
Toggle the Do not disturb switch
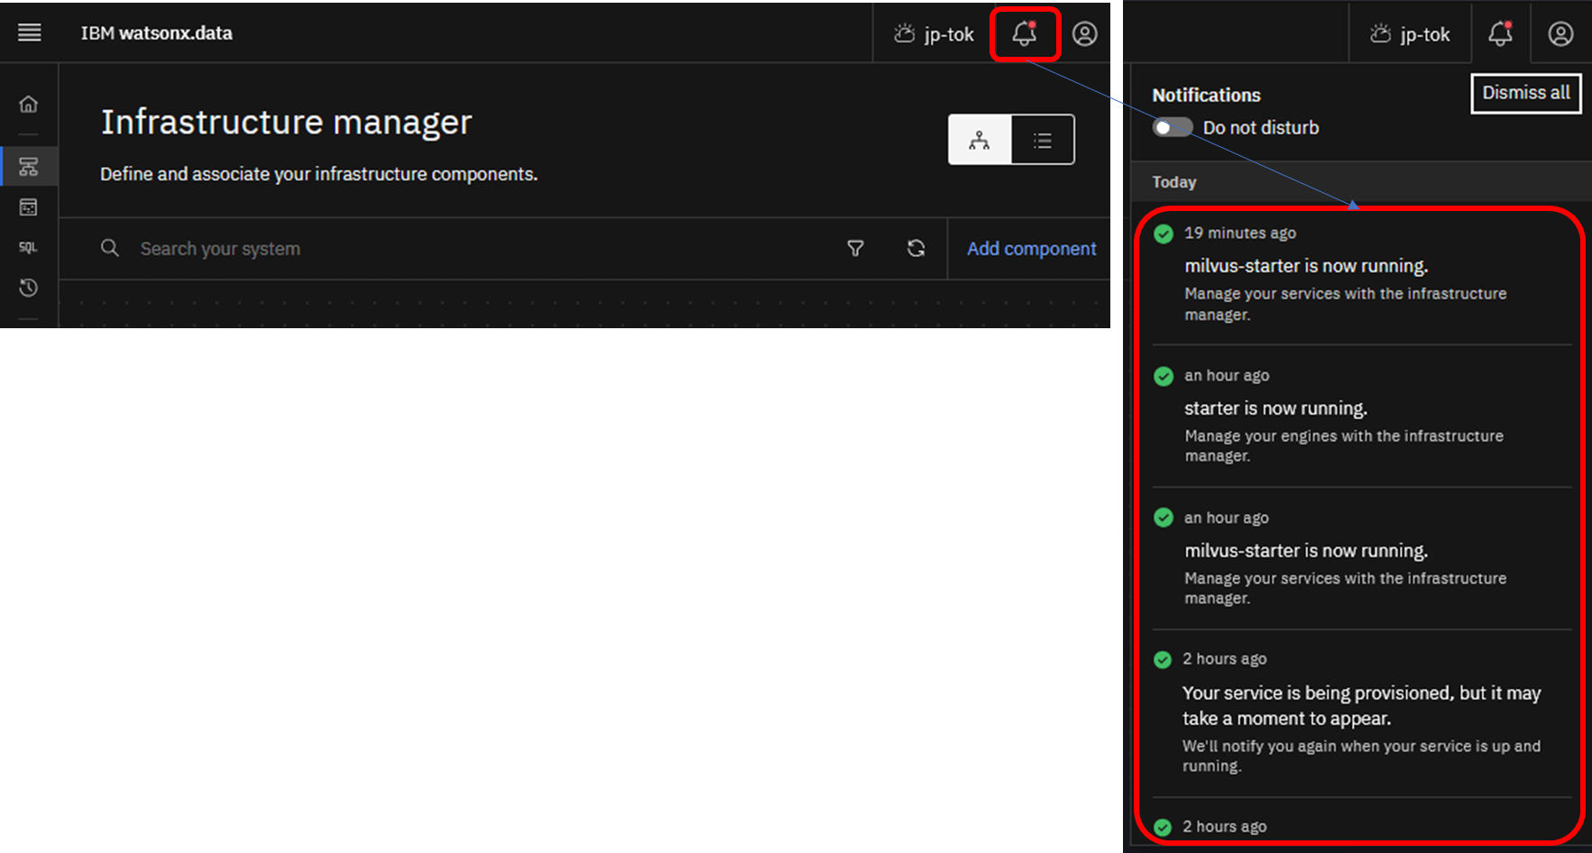click(x=1173, y=128)
